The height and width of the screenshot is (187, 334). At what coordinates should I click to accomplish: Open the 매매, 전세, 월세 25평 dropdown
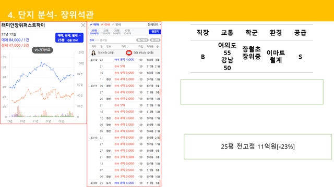click(x=69, y=37)
